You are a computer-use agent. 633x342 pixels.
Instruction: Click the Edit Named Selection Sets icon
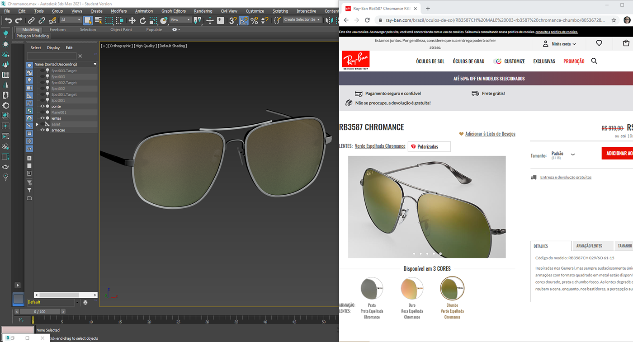click(276, 20)
